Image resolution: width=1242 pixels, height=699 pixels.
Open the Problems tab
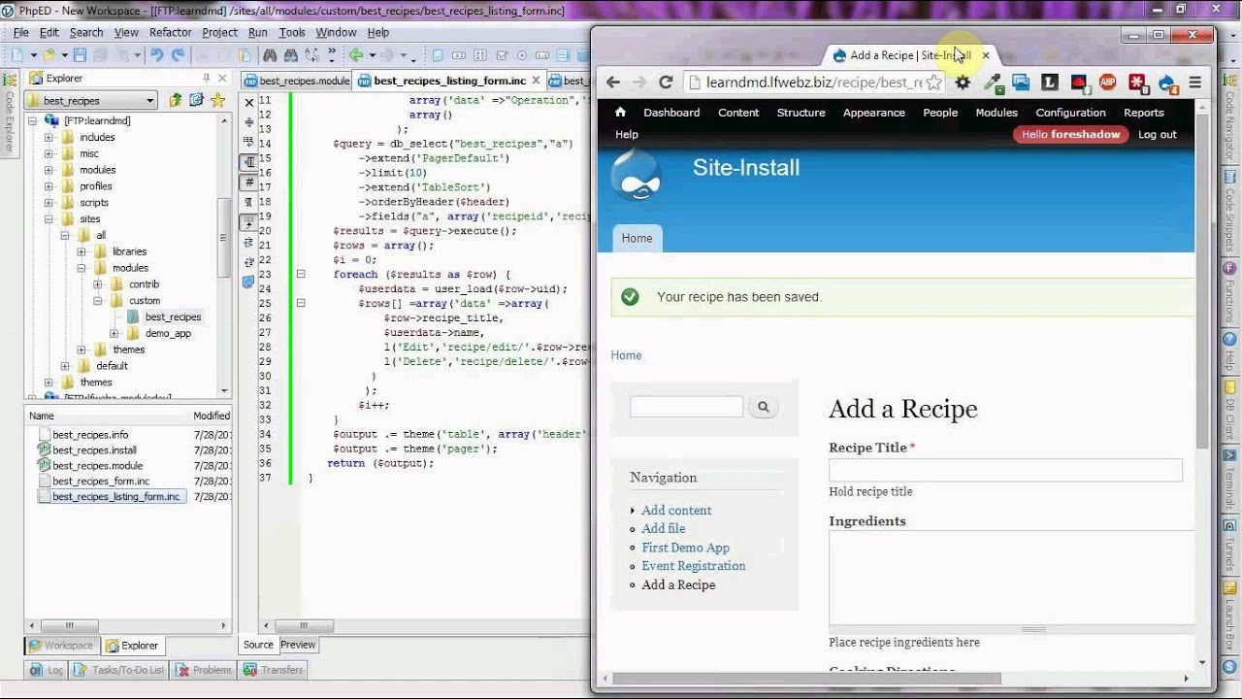coord(204,670)
